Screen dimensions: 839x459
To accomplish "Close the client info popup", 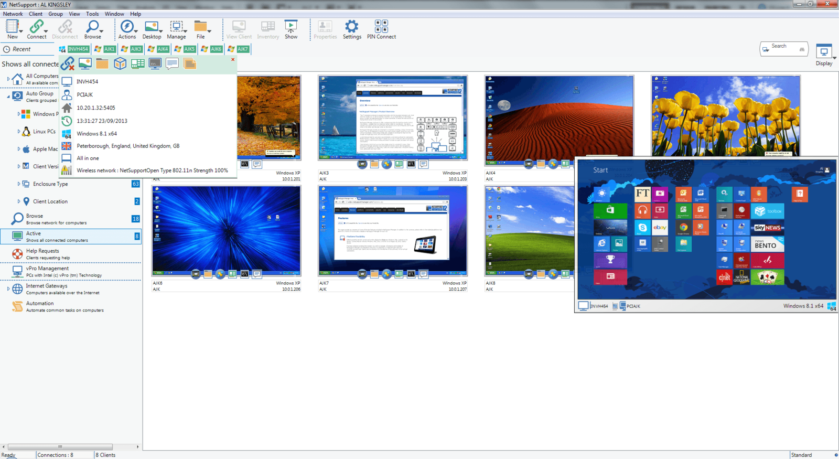I will tap(233, 60).
